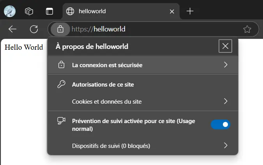Image resolution: width=263 pixels, height=165 pixels.
Task: Expand Dispositifs de suivi chevron
Action: pyautogui.click(x=226, y=146)
